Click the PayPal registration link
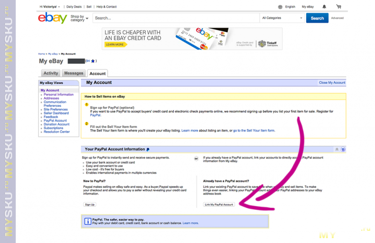This screenshot has width=375, height=243. click(95, 115)
